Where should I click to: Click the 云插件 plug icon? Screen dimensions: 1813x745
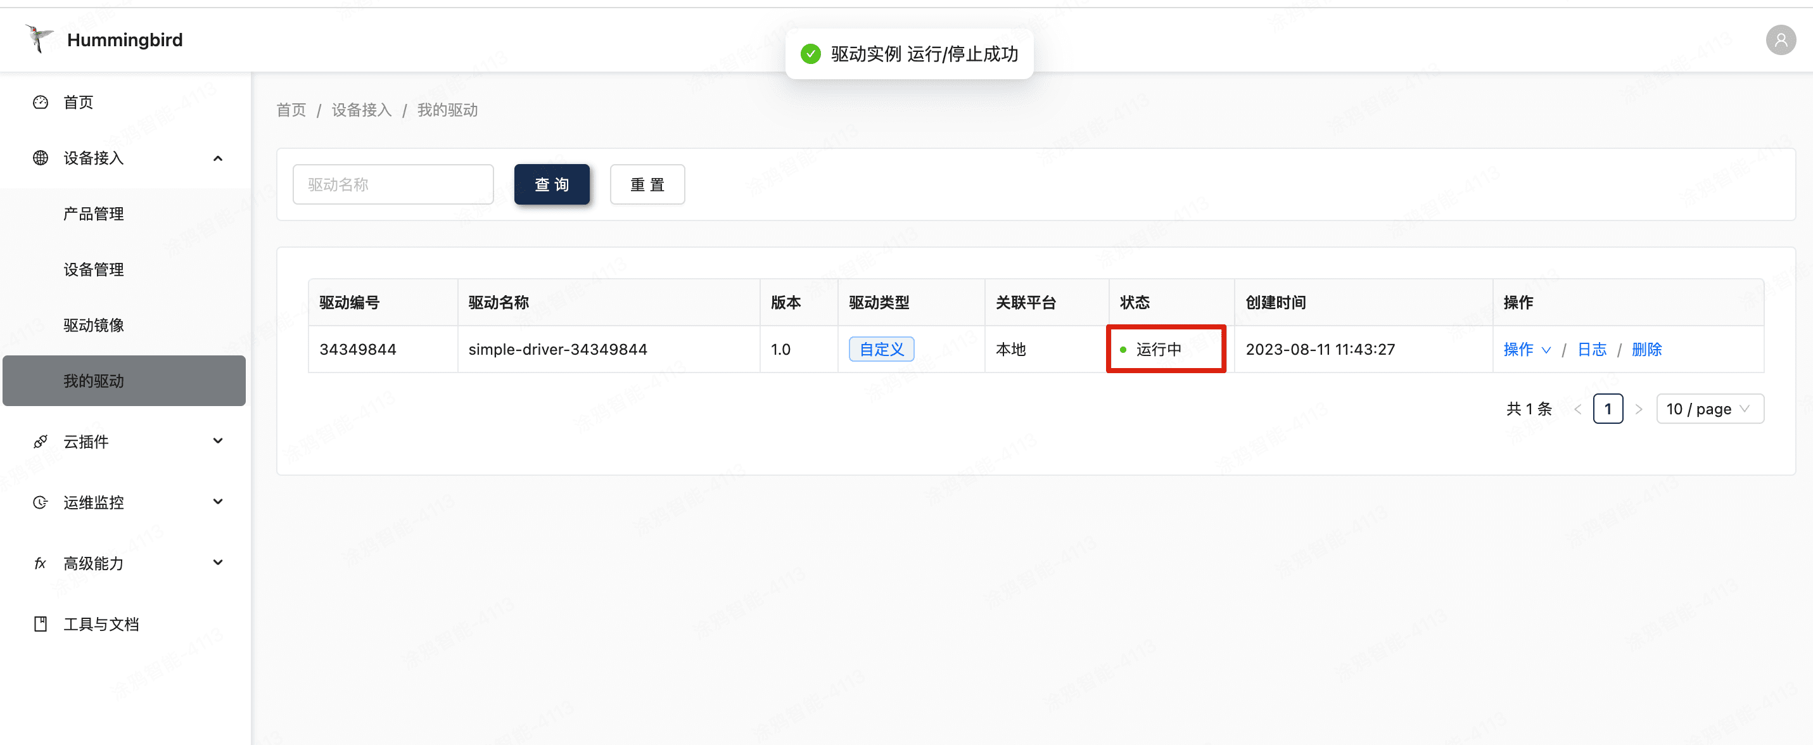(x=41, y=442)
